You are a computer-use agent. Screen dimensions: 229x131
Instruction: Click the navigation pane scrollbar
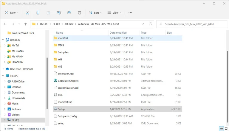[47, 83]
